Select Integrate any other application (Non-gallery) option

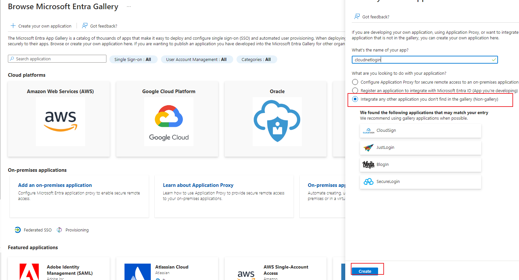coord(355,99)
